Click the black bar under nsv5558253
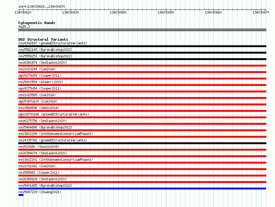275x207 pixels. (x=142, y=59)
